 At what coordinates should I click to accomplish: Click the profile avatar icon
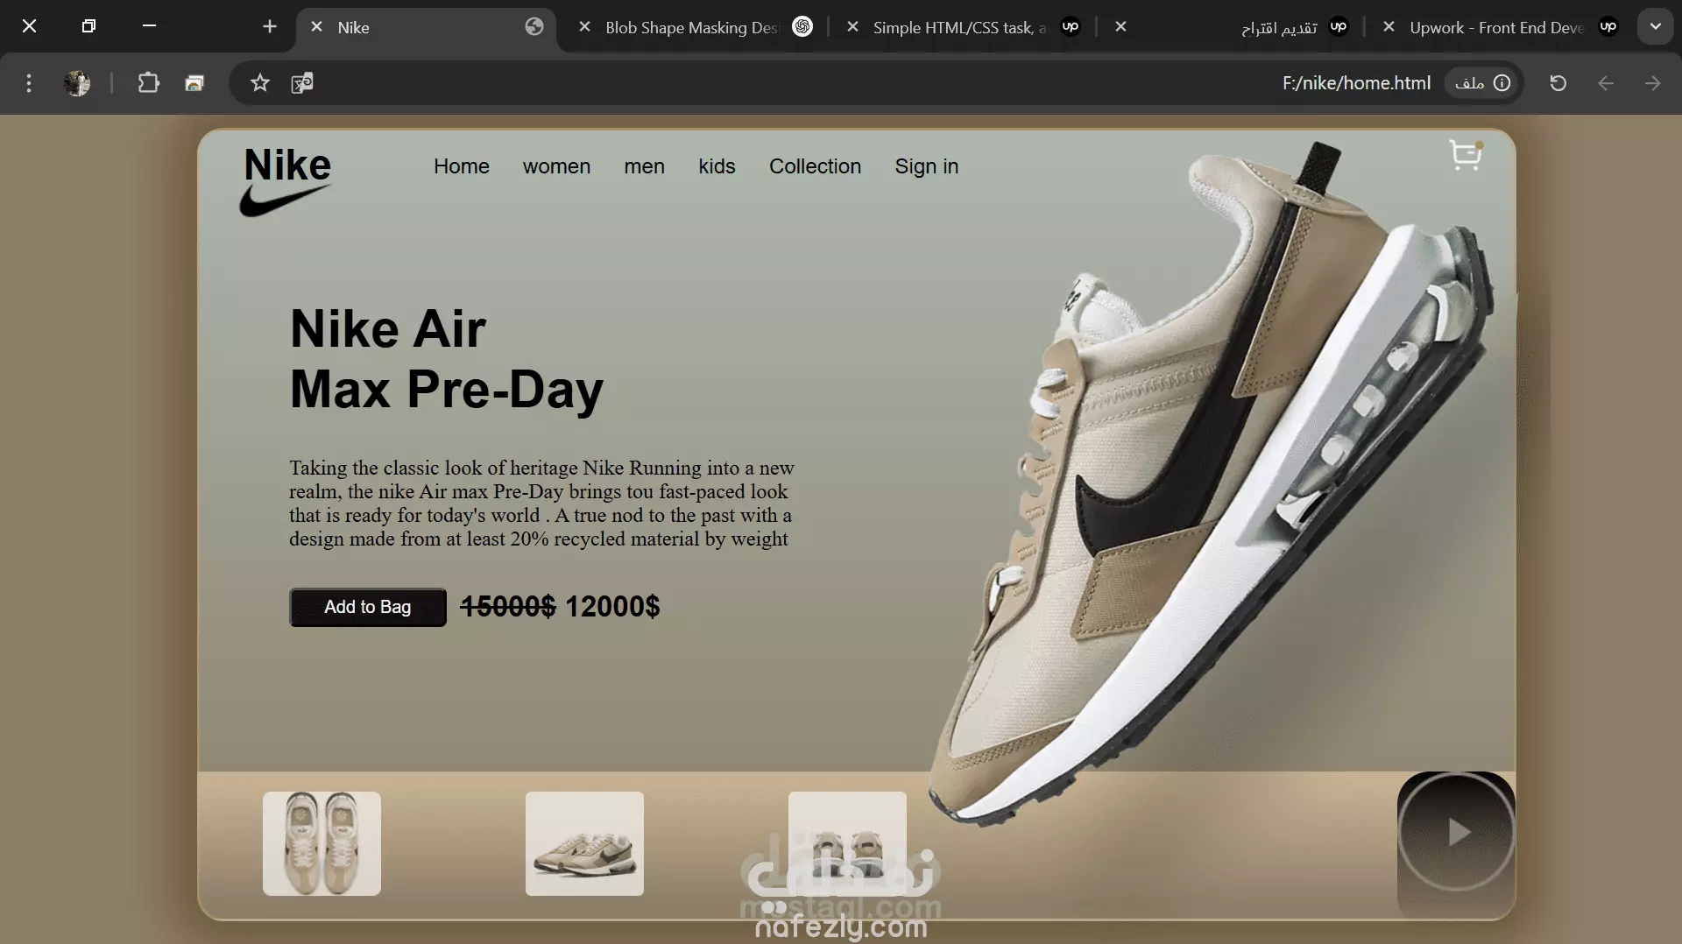click(77, 83)
